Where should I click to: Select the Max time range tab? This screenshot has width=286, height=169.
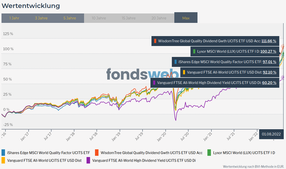186,18
